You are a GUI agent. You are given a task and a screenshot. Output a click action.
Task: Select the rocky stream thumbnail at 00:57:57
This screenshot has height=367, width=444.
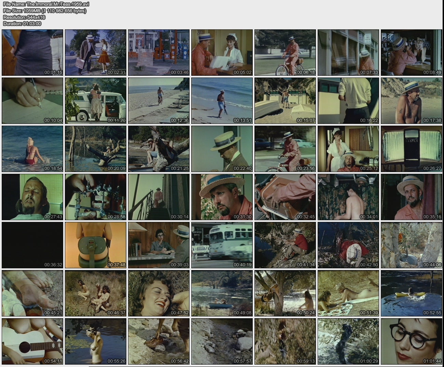pos(222,341)
